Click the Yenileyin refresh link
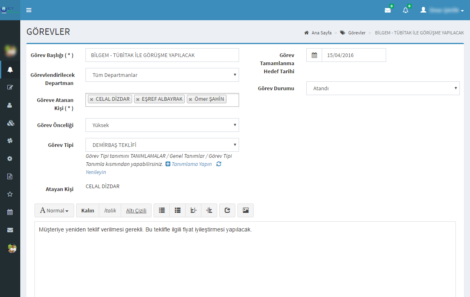 [x=96, y=172]
